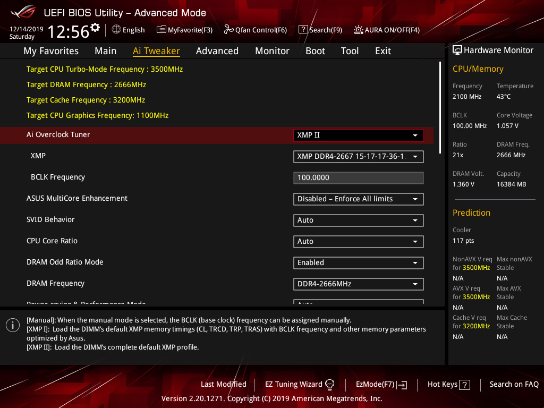Click the 43°C temperature value
Screen dimensions: 544x408
tap(504, 97)
